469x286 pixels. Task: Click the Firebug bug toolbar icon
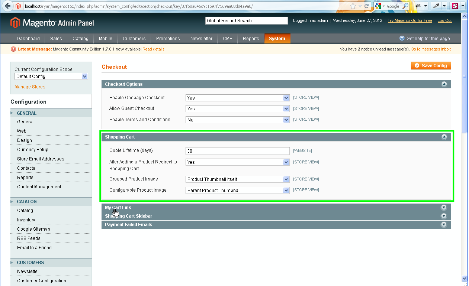point(418,6)
